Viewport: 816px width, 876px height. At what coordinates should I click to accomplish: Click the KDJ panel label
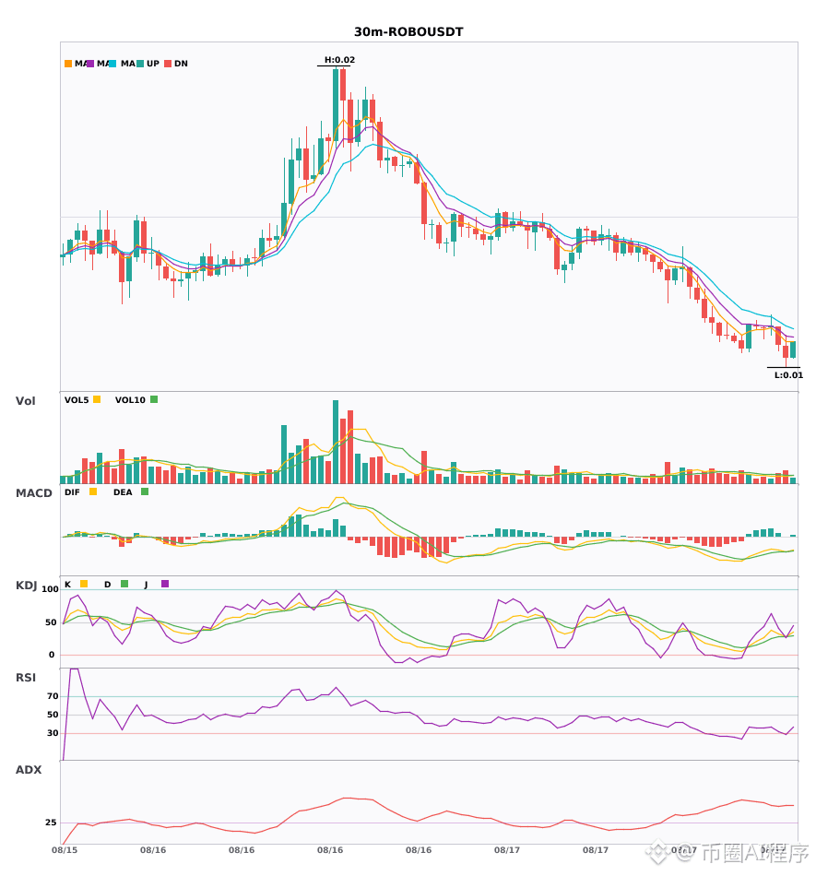coord(26,586)
